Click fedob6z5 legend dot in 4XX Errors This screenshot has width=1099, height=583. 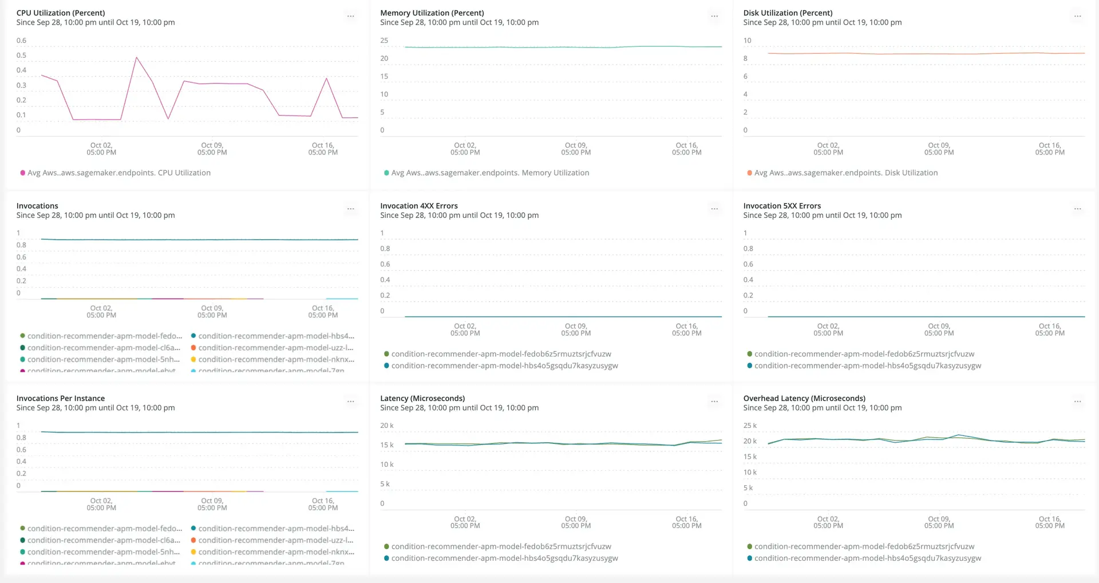pos(386,354)
